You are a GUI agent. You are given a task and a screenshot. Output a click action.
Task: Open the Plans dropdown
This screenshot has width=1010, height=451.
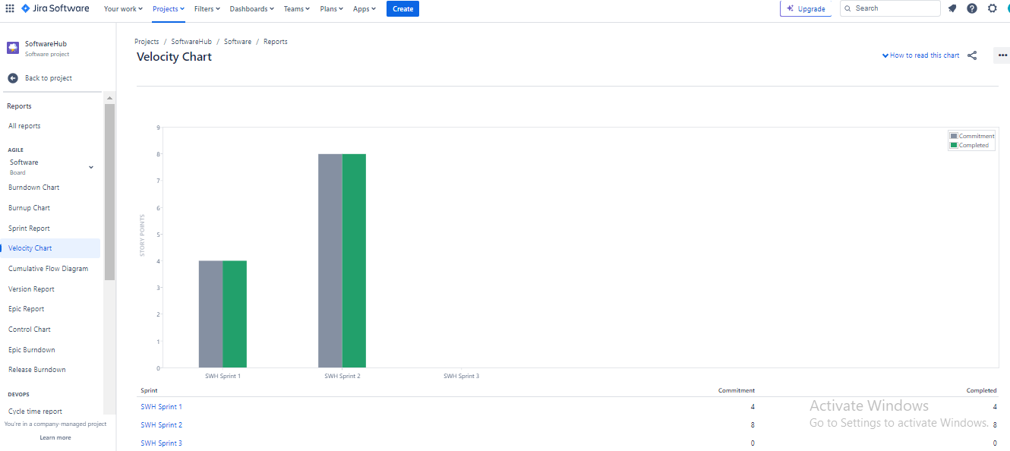[x=332, y=8]
